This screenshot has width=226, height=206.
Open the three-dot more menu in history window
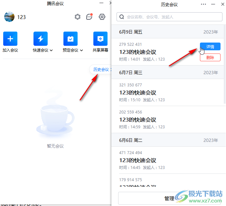(x=203, y=4)
